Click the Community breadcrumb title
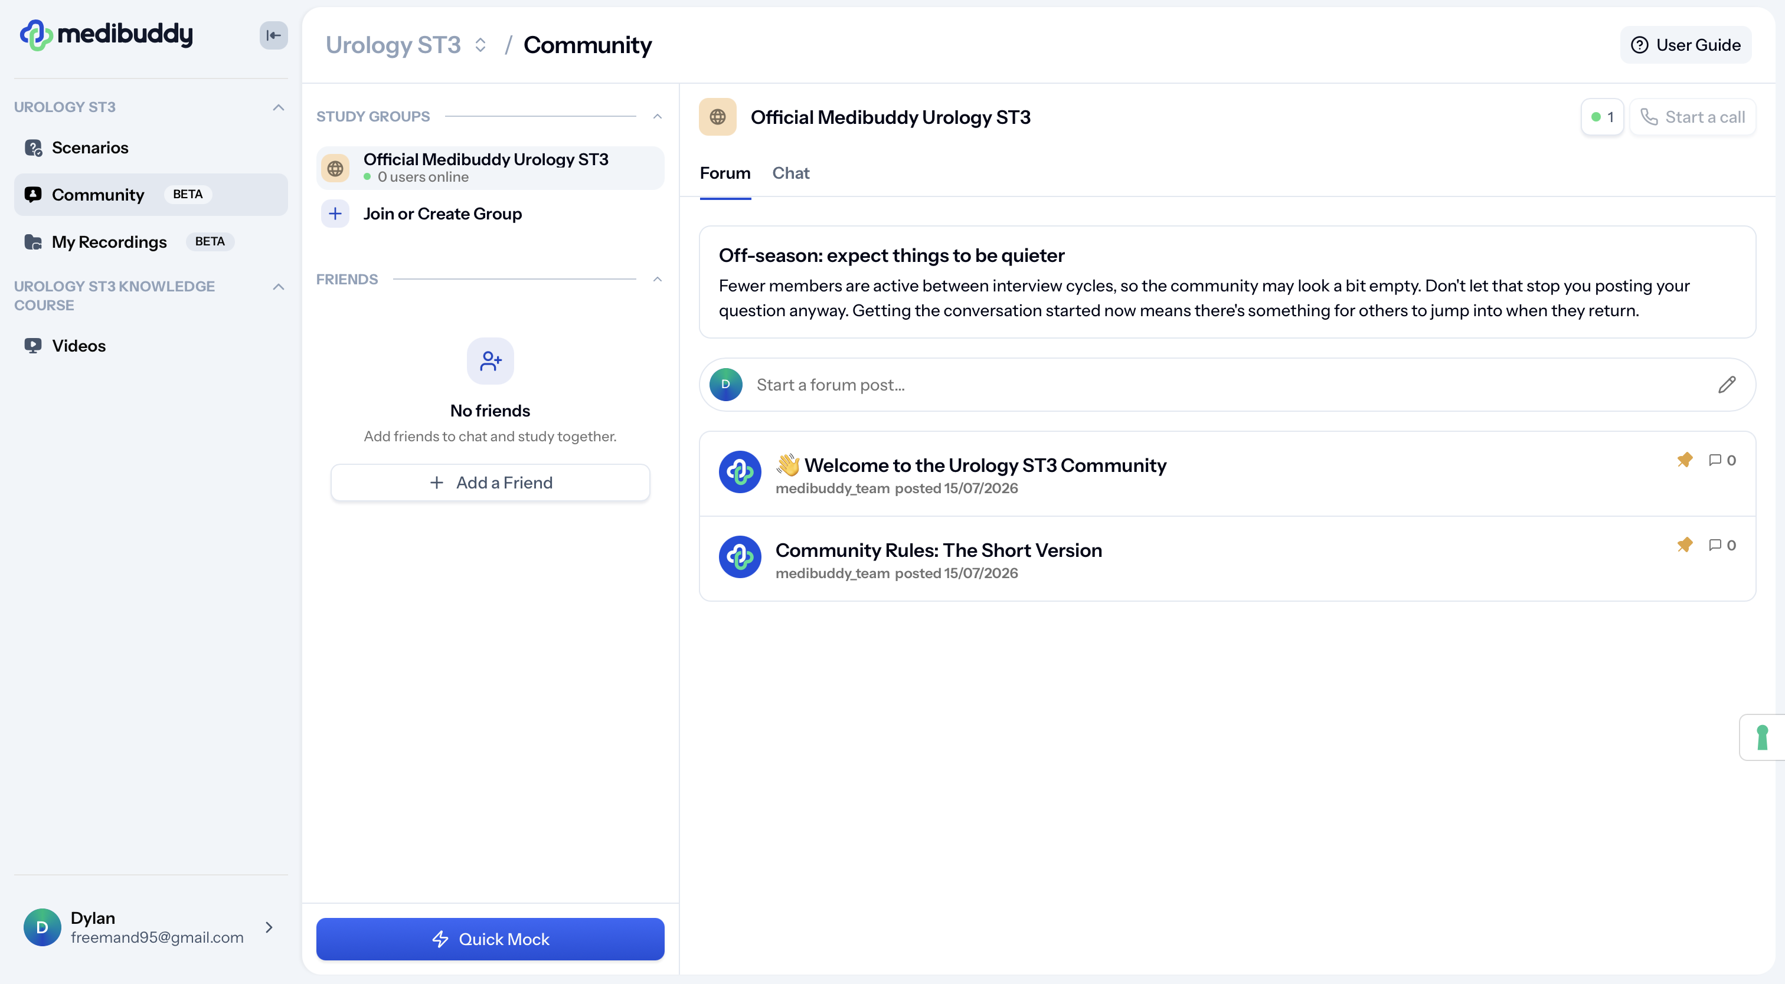The image size is (1785, 984). [587, 45]
